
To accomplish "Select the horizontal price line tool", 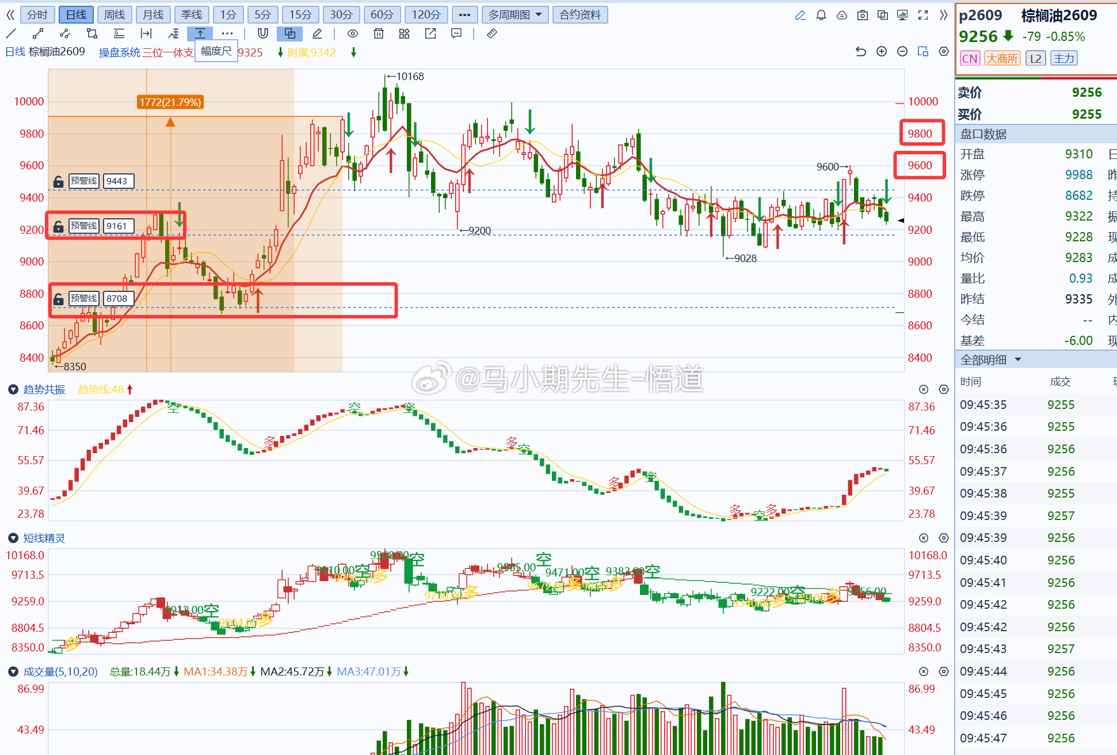I will pos(119,34).
